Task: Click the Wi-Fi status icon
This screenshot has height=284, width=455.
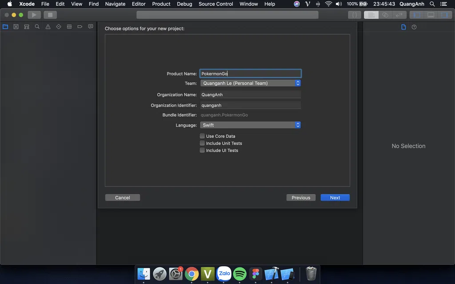Action: pyautogui.click(x=328, y=4)
